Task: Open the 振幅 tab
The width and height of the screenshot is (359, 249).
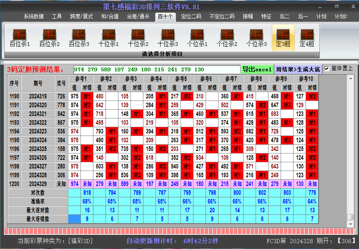Action: (248, 17)
